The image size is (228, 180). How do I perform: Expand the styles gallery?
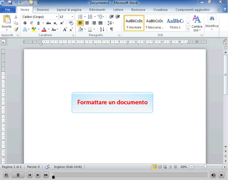(188, 29)
